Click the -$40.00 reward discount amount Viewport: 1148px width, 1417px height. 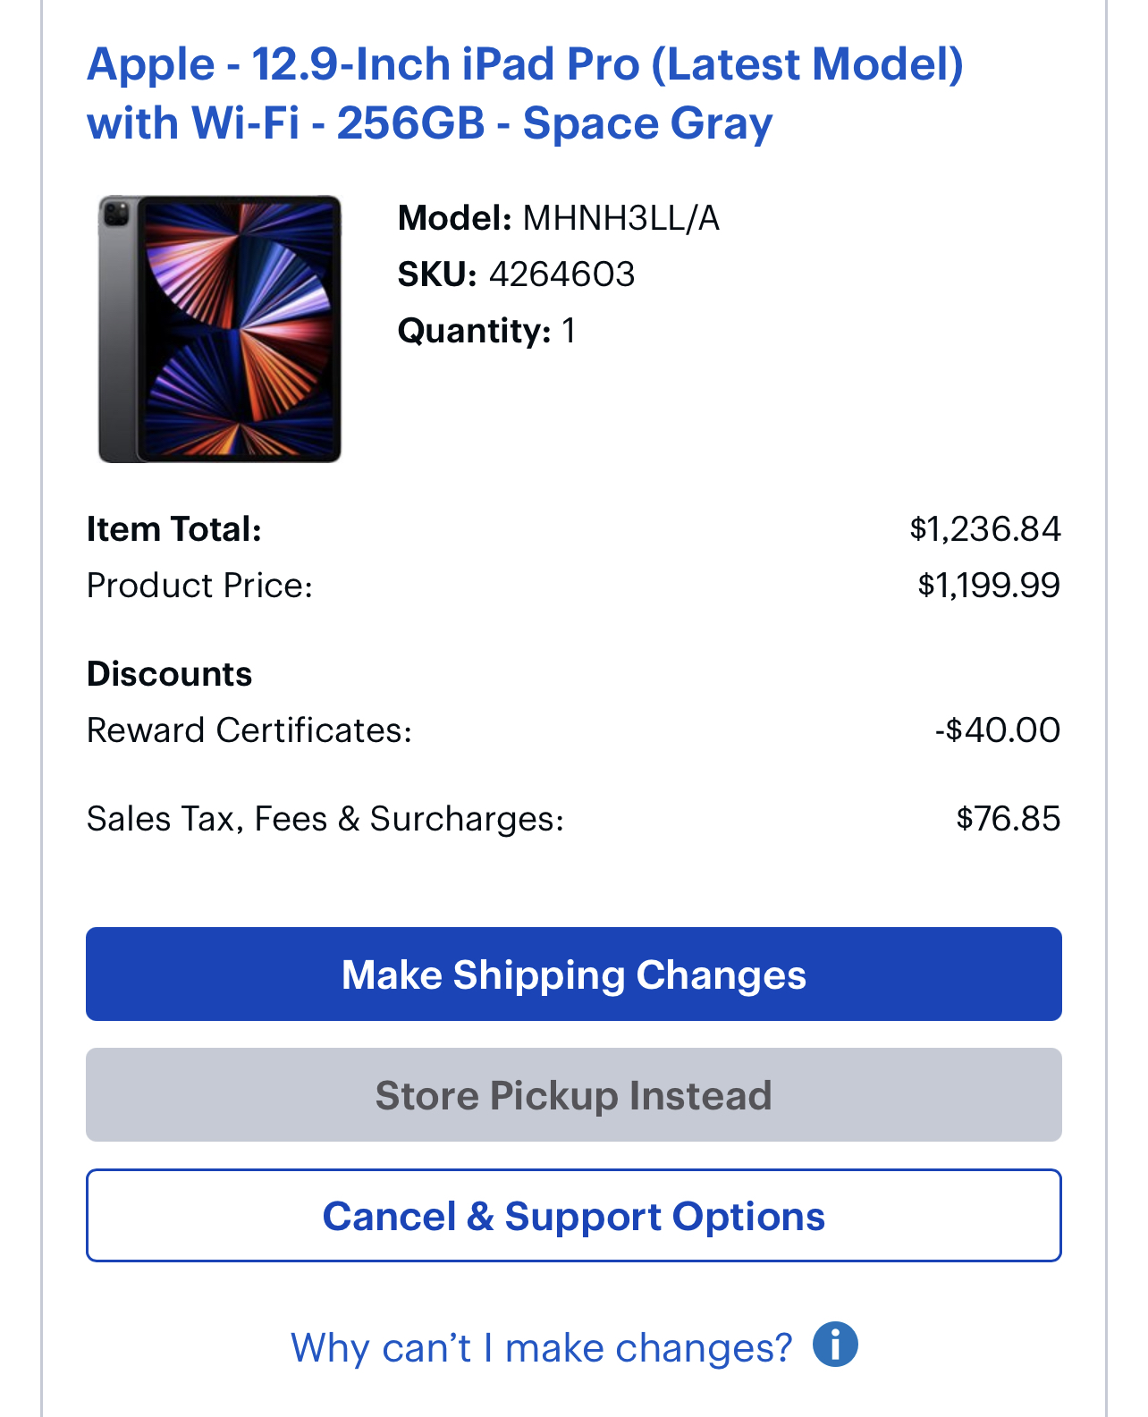[997, 730]
